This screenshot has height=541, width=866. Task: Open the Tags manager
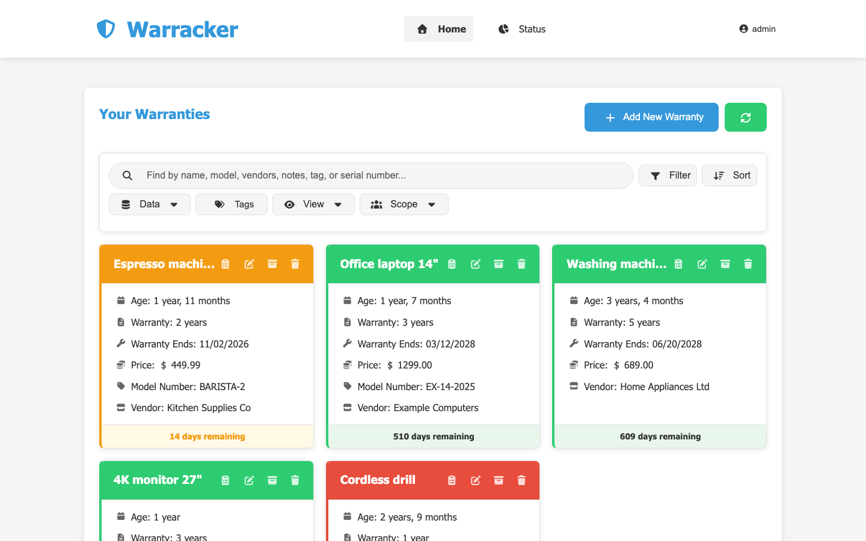[x=232, y=204]
